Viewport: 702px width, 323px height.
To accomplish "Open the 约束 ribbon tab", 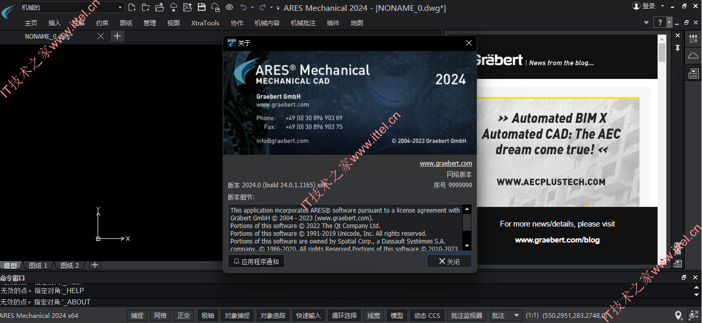I will pyautogui.click(x=102, y=23).
